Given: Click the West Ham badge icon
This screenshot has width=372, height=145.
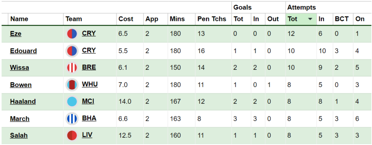Looking at the screenshot, I should 72,85.
